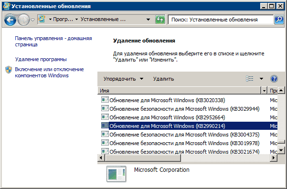
Task: Click the 'Установленные ...' breadcrumb segment
Action: [x=103, y=19]
